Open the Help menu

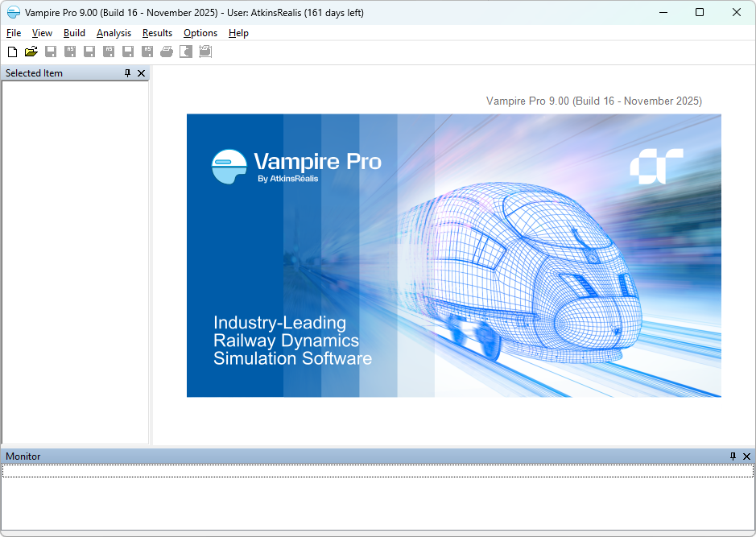point(238,33)
